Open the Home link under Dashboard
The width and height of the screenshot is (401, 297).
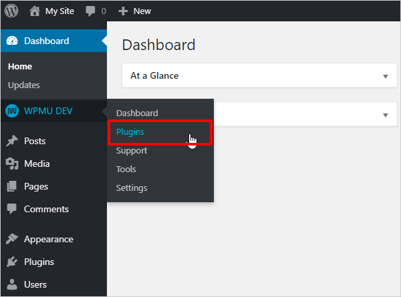(x=20, y=67)
